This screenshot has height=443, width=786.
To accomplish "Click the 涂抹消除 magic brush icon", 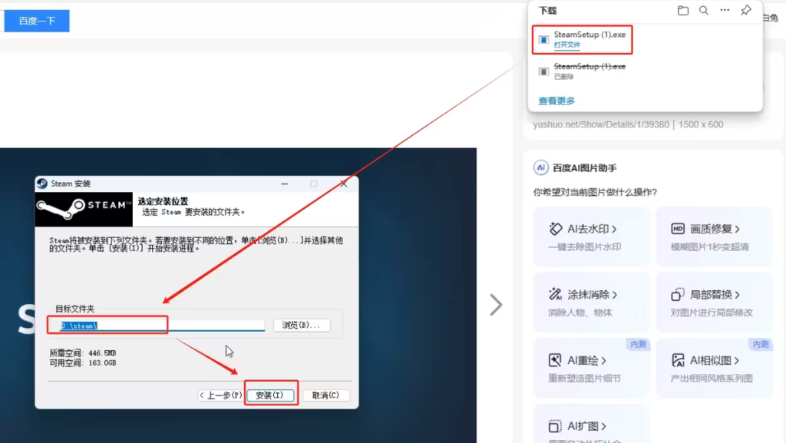I will pos(555,294).
